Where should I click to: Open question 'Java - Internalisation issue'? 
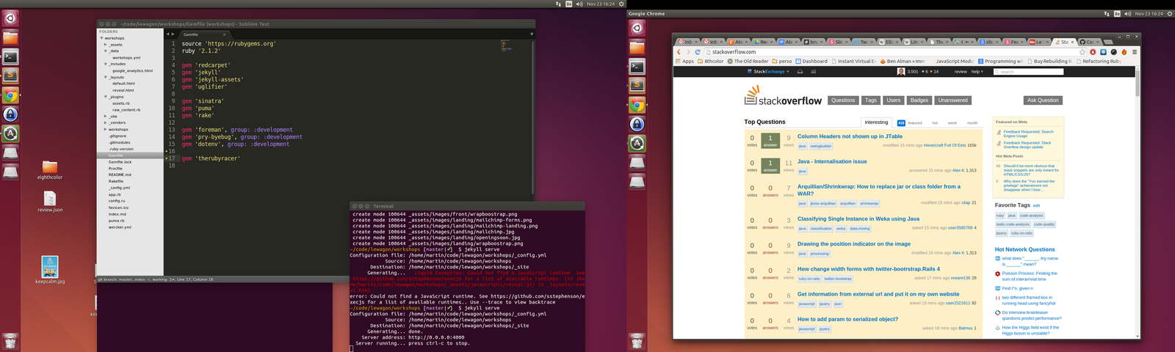[x=832, y=161]
